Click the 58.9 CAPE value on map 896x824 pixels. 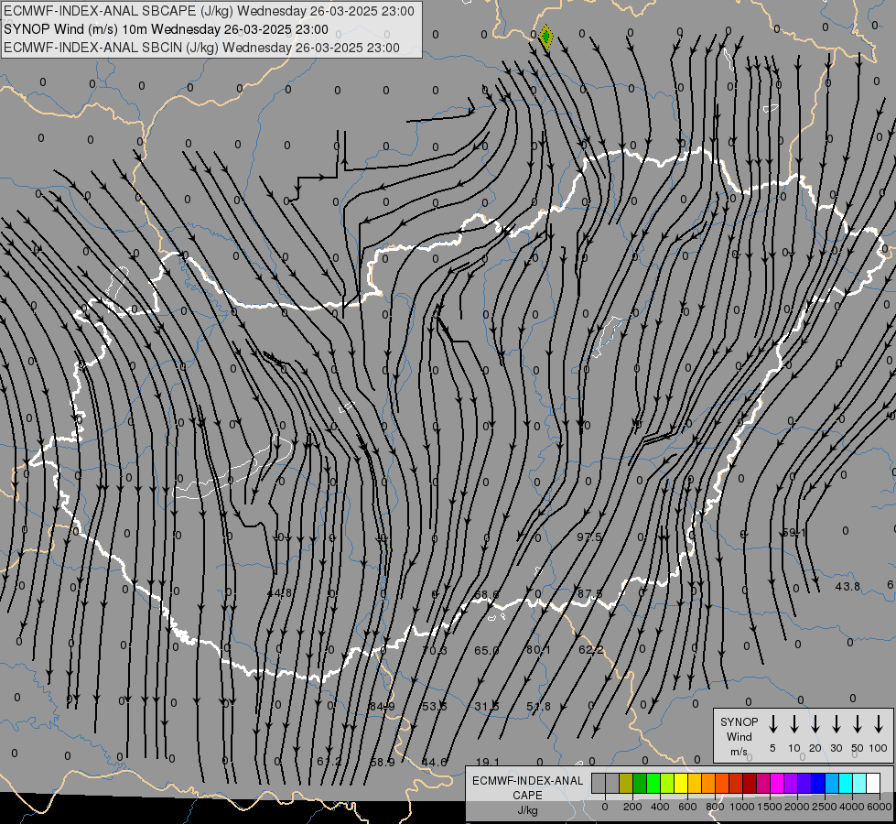[383, 763]
